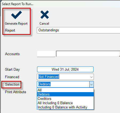The width and height of the screenshot is (120, 113).
Task: Select All Including 0 Balance option
Action: tap(65, 103)
